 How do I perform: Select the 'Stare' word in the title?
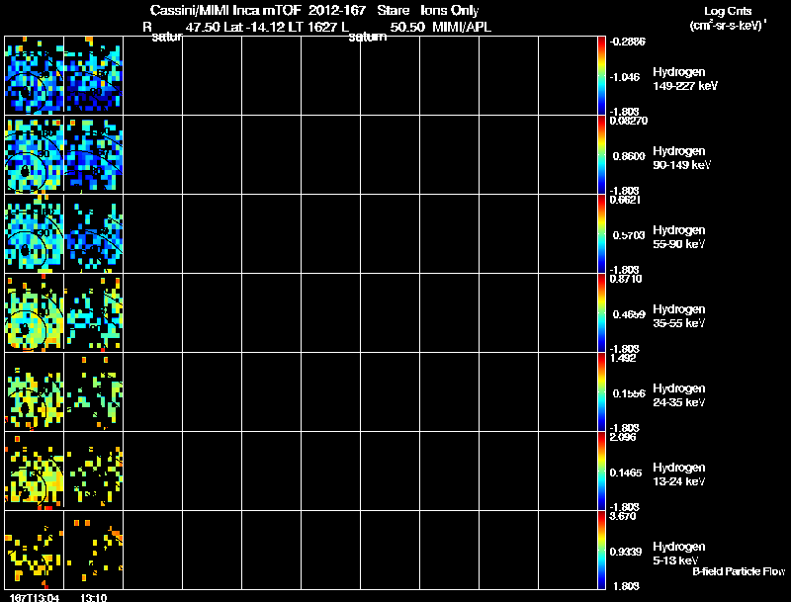point(393,11)
